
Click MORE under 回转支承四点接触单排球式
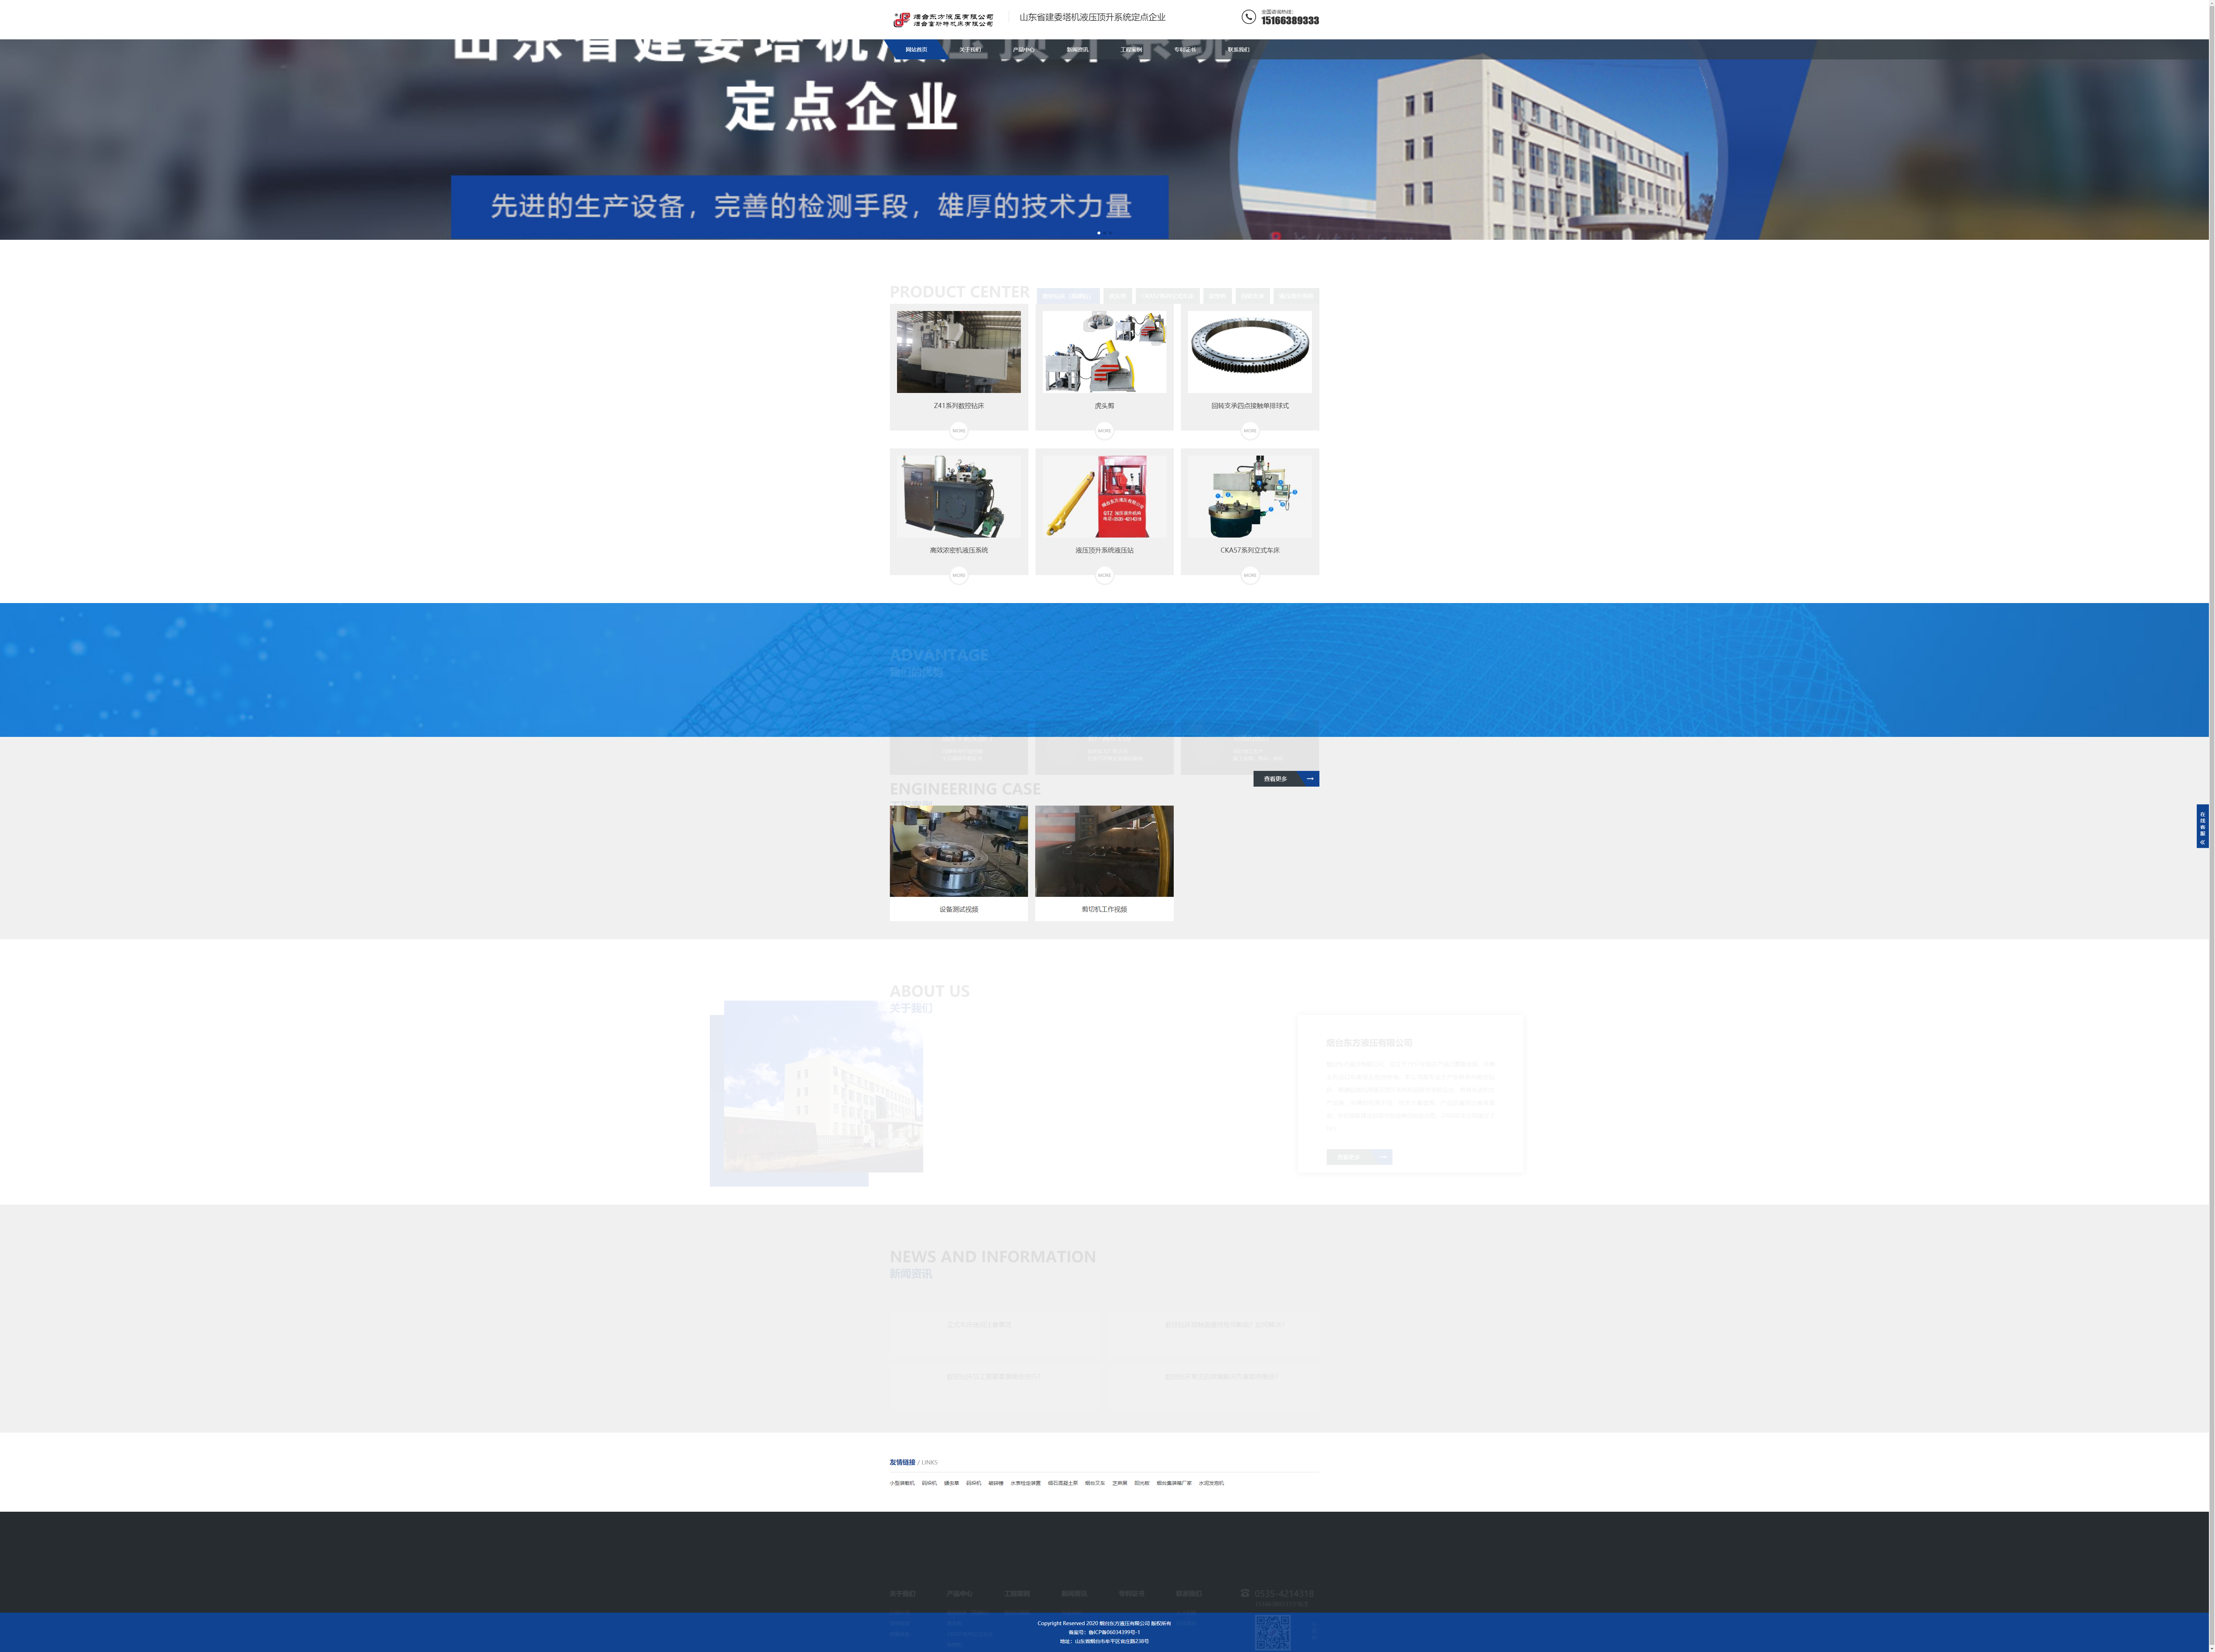point(1250,431)
